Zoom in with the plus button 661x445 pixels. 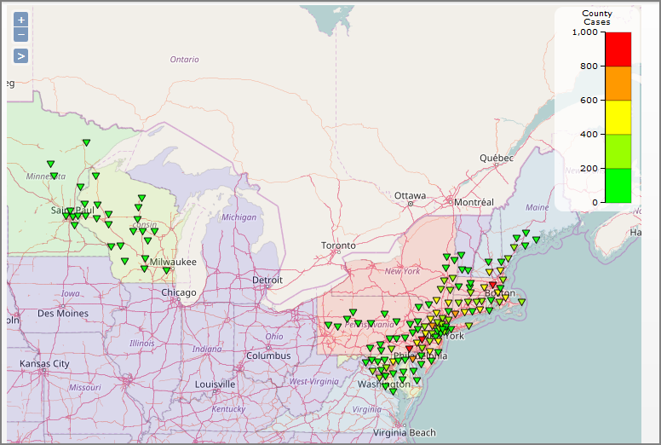tap(21, 19)
